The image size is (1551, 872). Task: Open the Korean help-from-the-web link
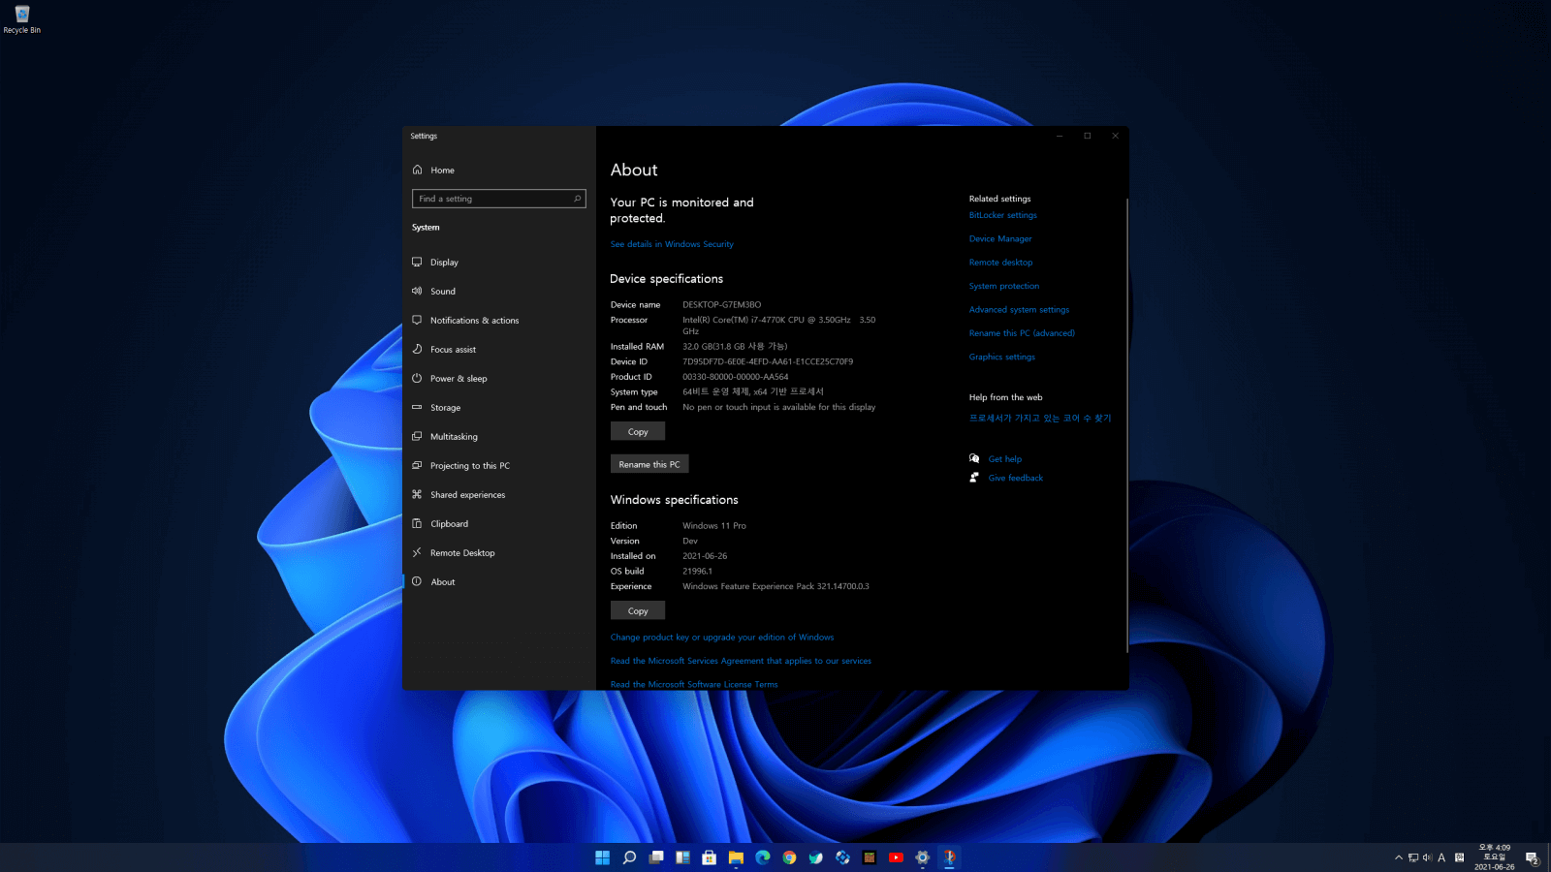coord(1040,419)
